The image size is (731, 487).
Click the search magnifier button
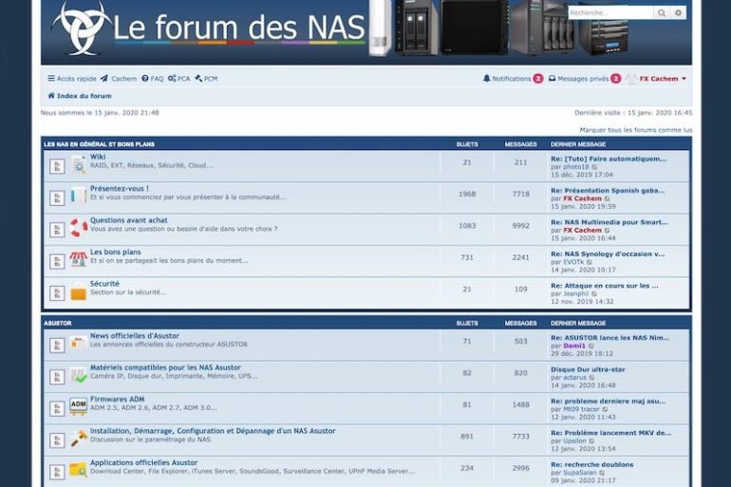(x=661, y=13)
